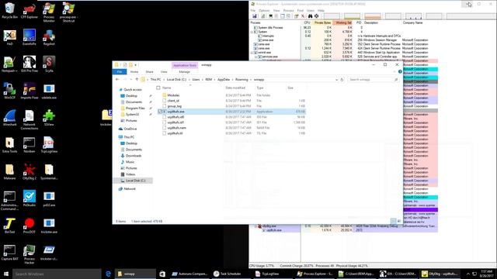Click the Find binoculars icon in Process Explorer
Image resolution: width=497 pixels, height=279 pixels.
click(311, 16)
